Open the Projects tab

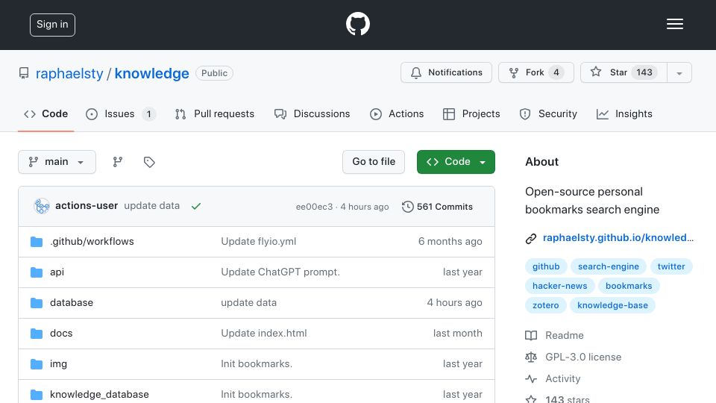coord(471,113)
